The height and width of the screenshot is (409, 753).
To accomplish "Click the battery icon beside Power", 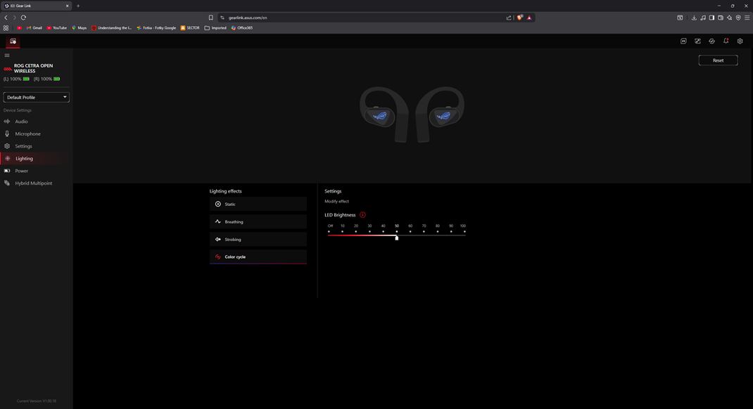I will click(7, 171).
